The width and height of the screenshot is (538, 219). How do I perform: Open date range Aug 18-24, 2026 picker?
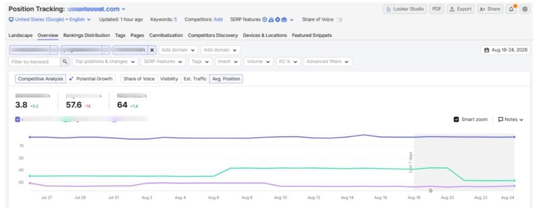coord(505,50)
